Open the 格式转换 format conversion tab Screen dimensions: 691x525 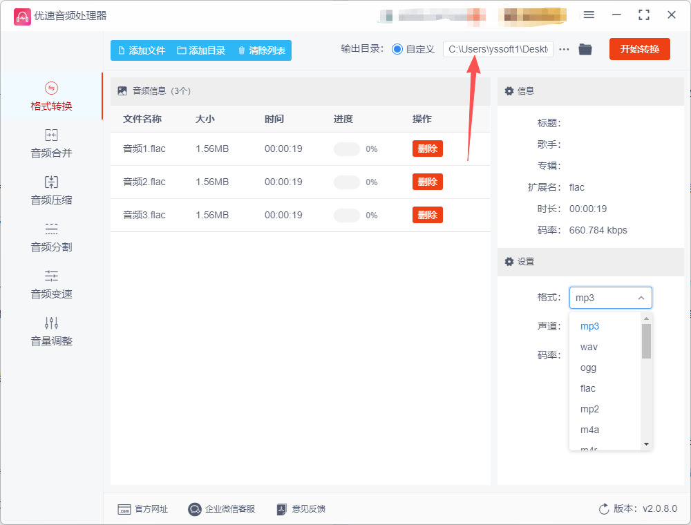click(x=51, y=97)
